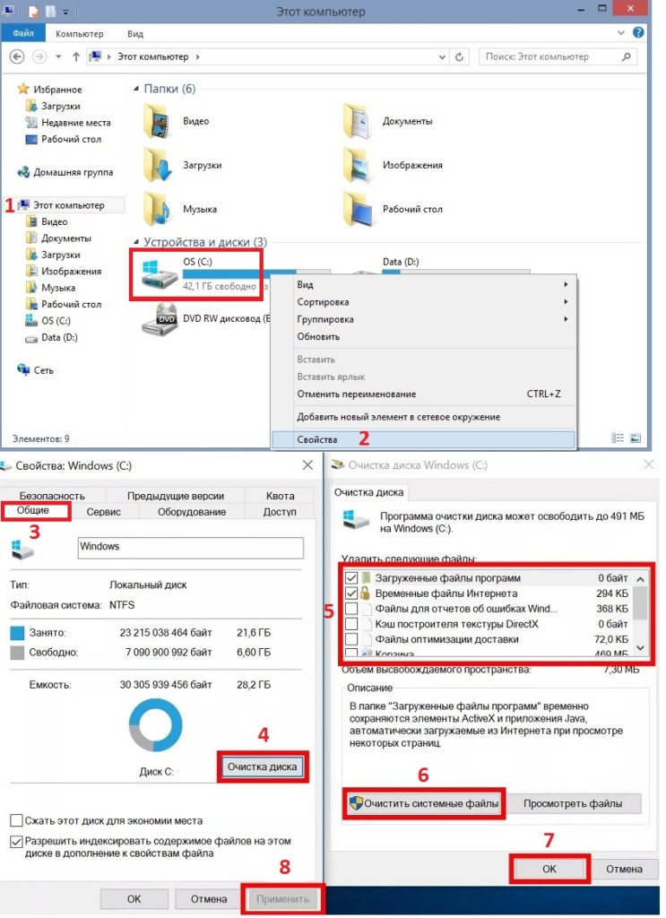Toggle Разрешить индексировать содержимое файлов checkbox
The height and width of the screenshot is (918, 666).
tap(16, 841)
